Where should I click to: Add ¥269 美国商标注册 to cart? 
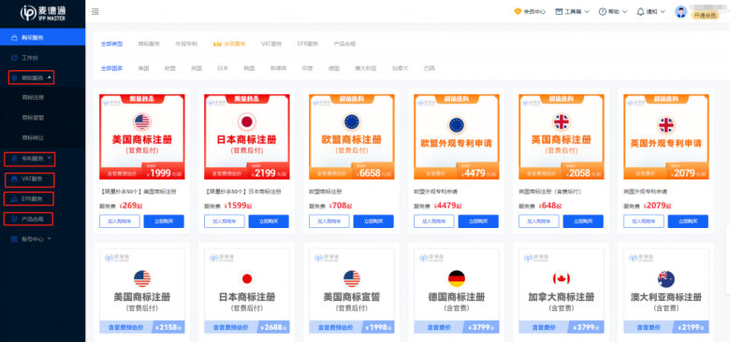[x=119, y=221]
